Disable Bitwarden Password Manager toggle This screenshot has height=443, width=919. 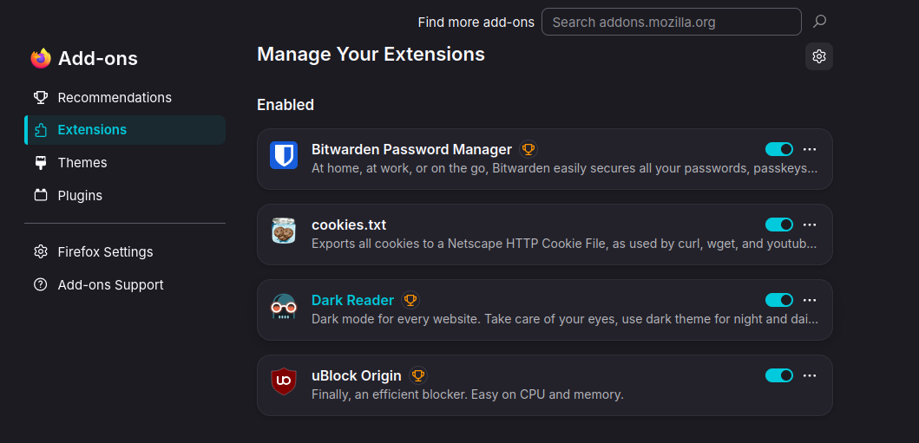(x=779, y=149)
